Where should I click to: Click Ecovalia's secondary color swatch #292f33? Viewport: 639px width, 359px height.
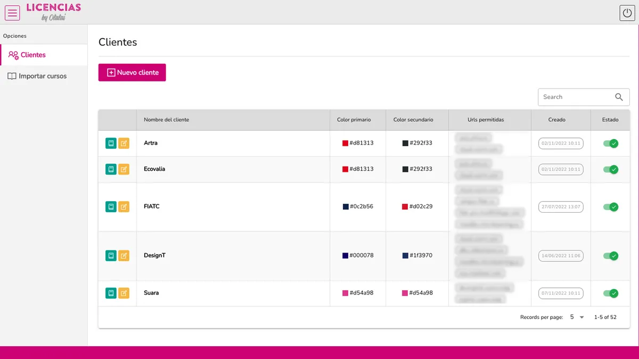click(405, 169)
